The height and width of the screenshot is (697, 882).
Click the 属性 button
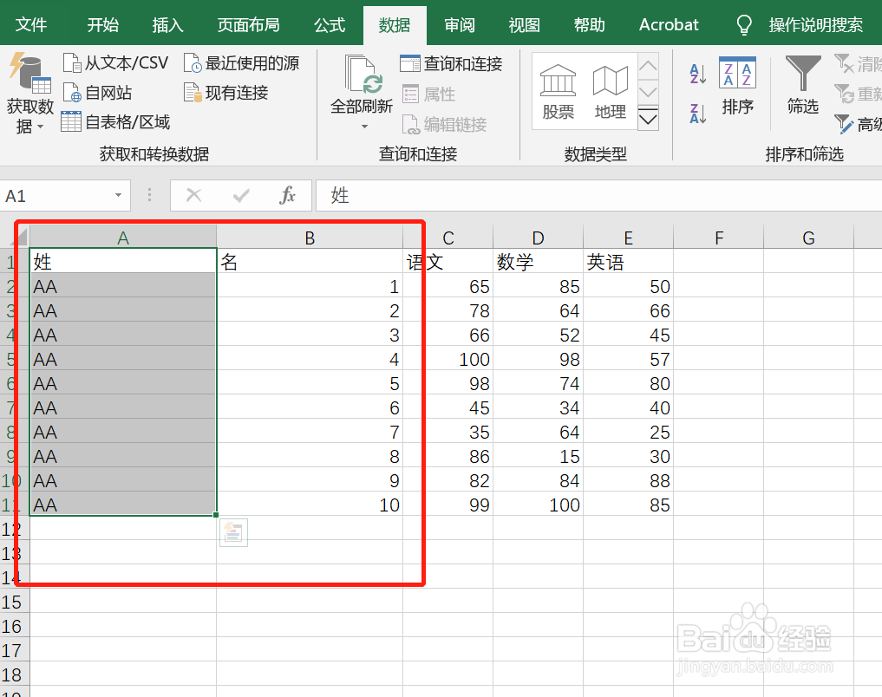point(429,94)
